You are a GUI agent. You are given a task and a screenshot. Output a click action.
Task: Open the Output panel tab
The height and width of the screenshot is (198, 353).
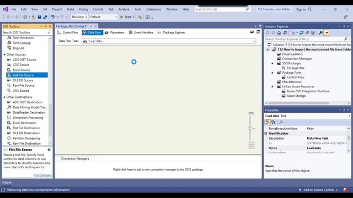click(x=6, y=183)
